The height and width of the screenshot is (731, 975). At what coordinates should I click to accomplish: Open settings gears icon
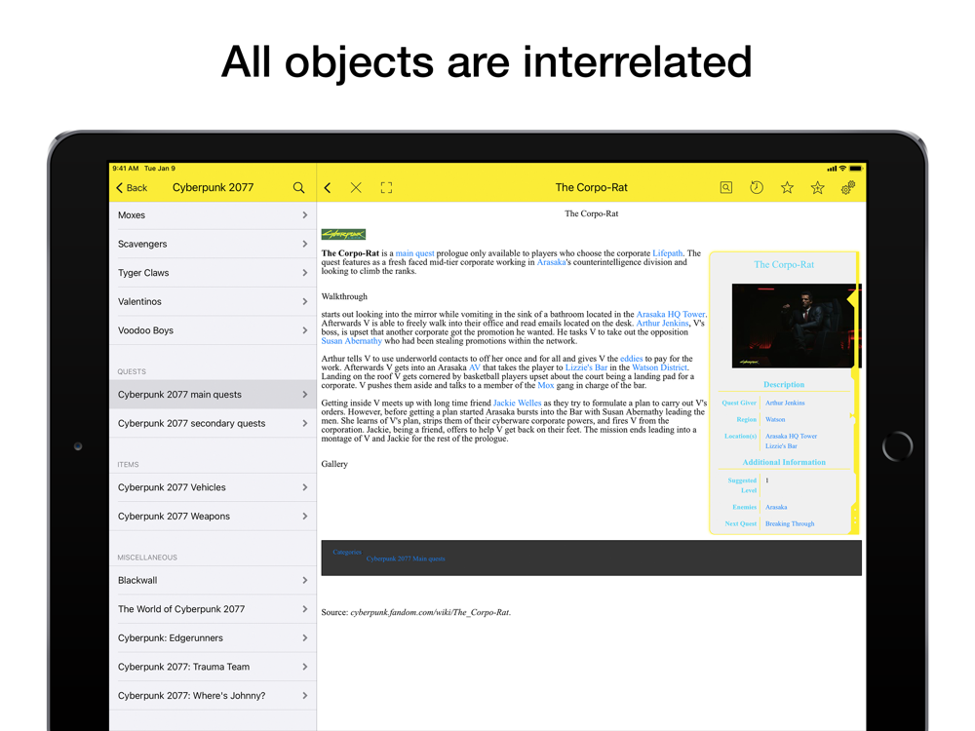pyautogui.click(x=848, y=187)
